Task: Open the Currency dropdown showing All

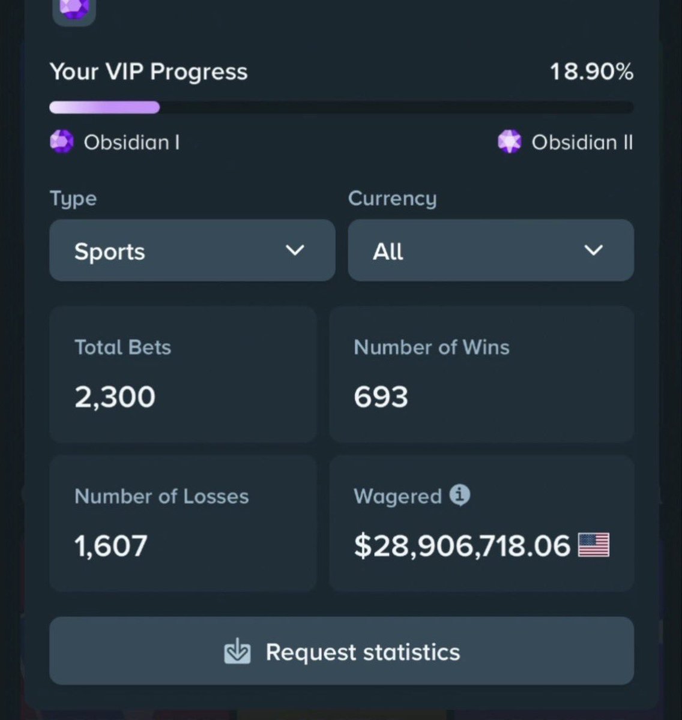Action: point(490,250)
